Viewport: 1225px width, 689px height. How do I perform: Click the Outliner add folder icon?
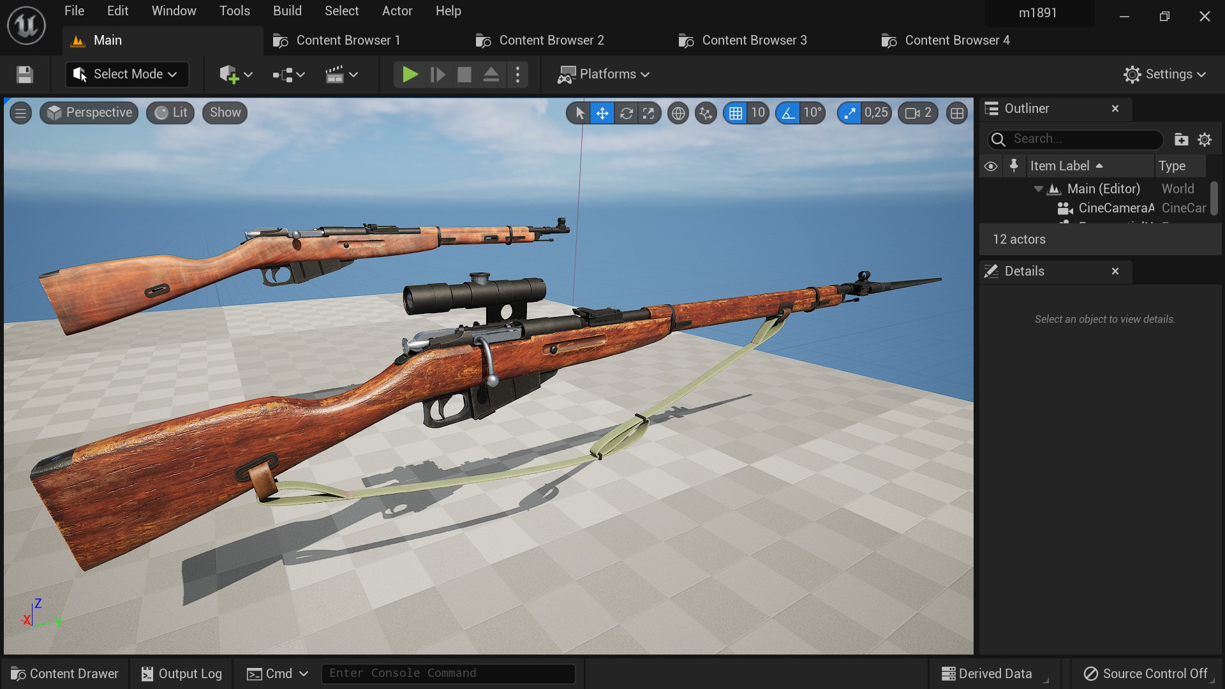[x=1181, y=139]
